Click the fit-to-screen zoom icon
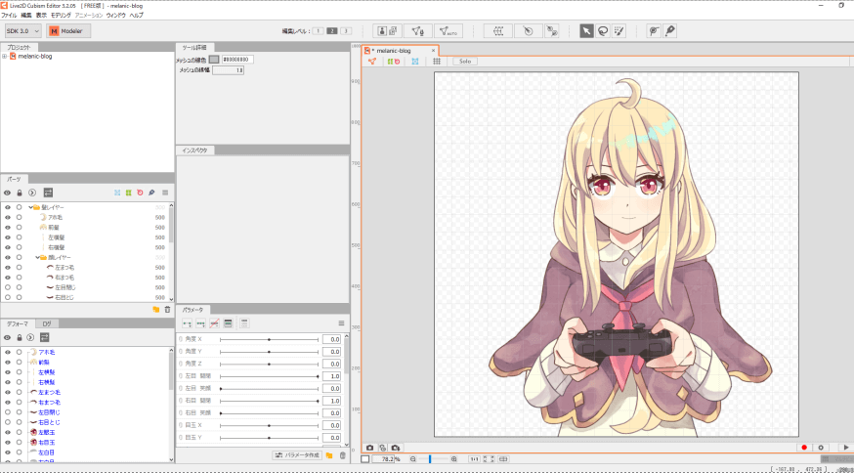This screenshot has height=473, width=854. point(489,459)
